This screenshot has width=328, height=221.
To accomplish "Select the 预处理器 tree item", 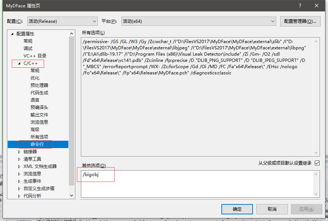I will [x=39, y=85].
